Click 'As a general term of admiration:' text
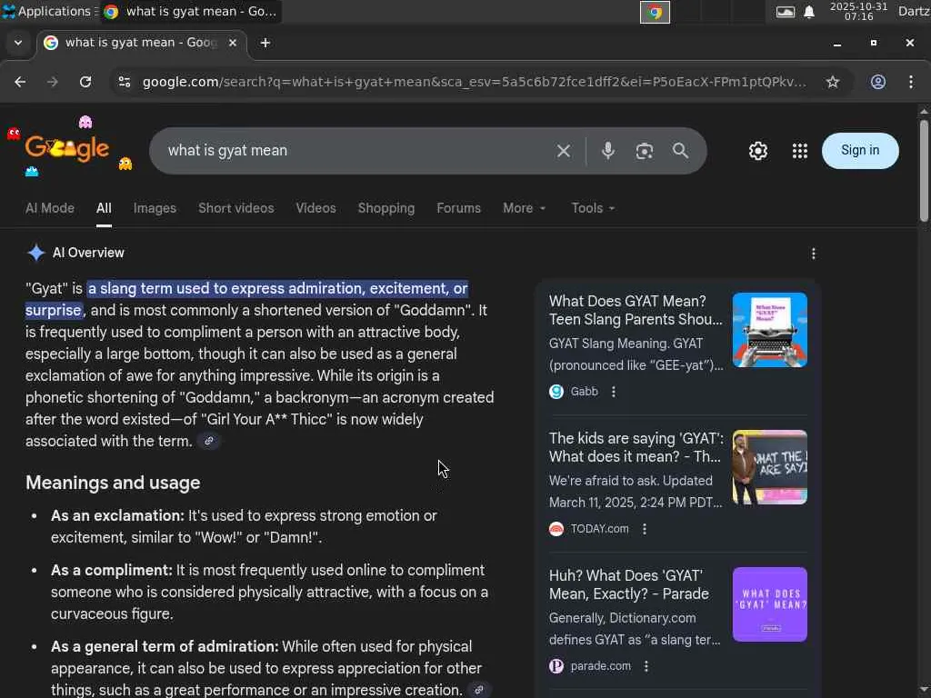Image resolution: width=931 pixels, height=698 pixels. (165, 646)
